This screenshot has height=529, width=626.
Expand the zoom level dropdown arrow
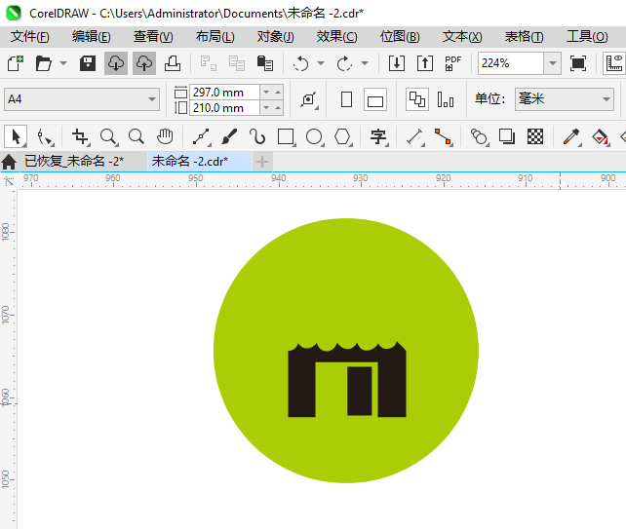click(x=553, y=63)
